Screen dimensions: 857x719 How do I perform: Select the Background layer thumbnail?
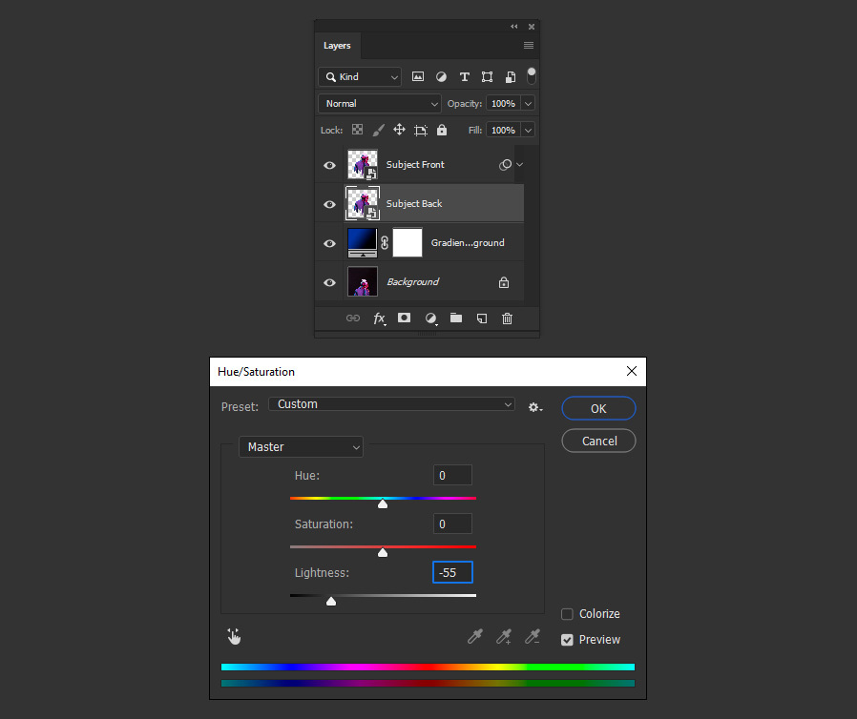pyautogui.click(x=363, y=281)
